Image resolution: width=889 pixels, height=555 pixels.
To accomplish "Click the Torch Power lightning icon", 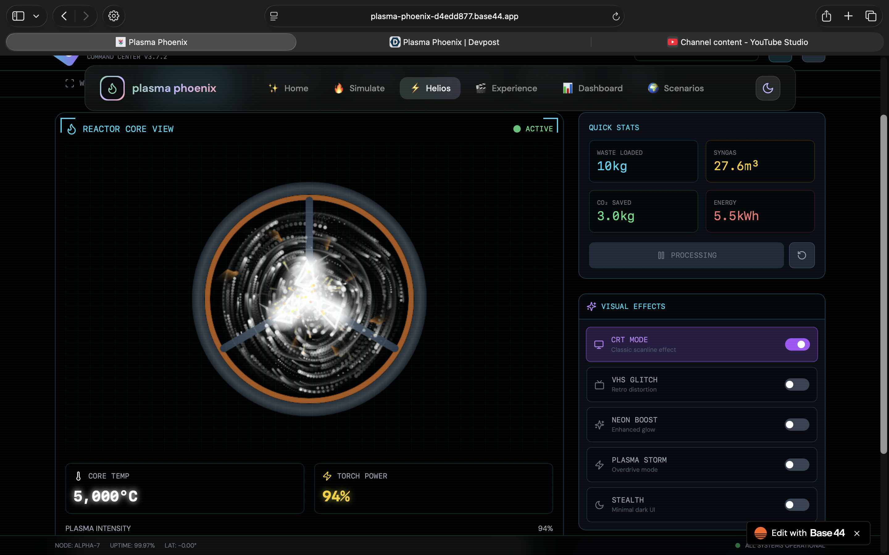I will click(x=327, y=476).
